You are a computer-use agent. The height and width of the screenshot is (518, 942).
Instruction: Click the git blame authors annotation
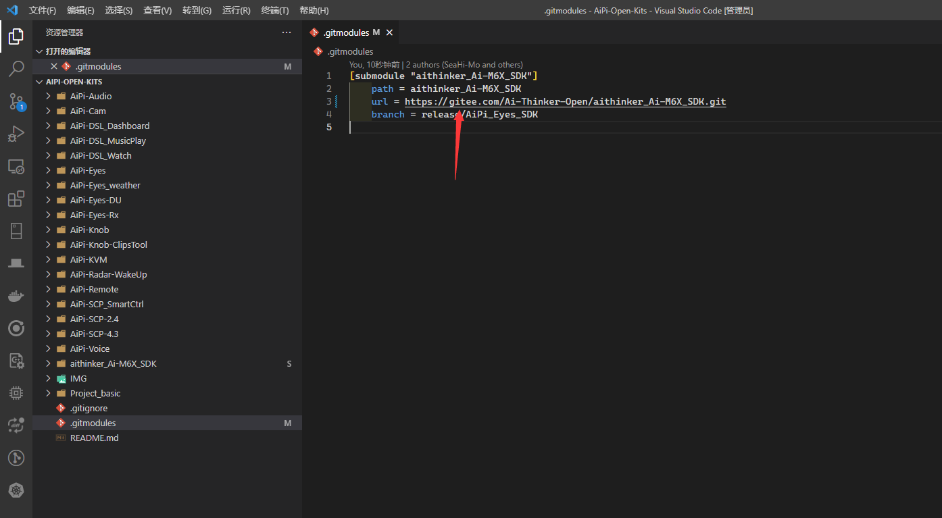pyautogui.click(x=436, y=65)
